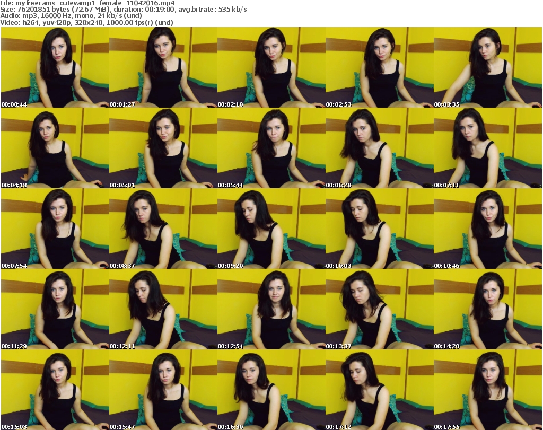Open the thumbnail marked 00:02:53
The width and height of the screenshot is (543, 430).
click(x=379, y=68)
